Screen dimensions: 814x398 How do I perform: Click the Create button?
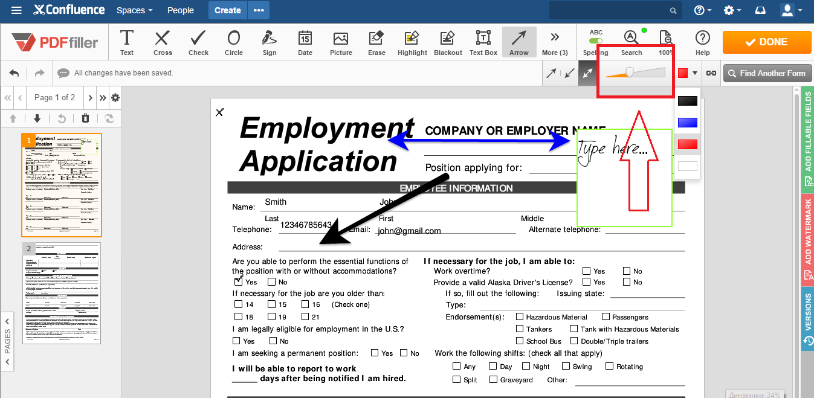pos(228,10)
